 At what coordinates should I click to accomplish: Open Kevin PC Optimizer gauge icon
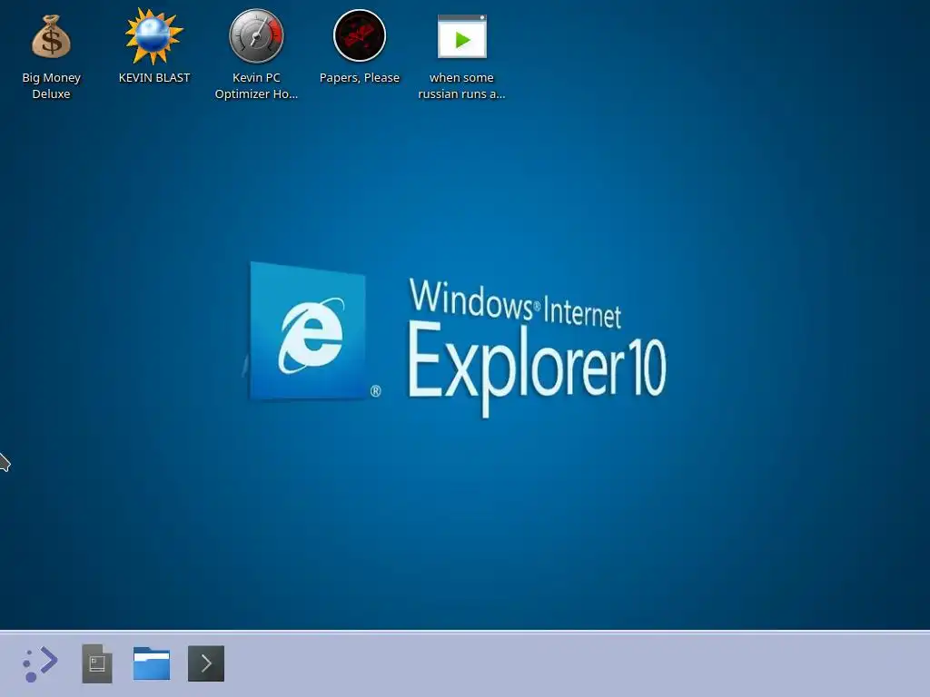coord(256,36)
